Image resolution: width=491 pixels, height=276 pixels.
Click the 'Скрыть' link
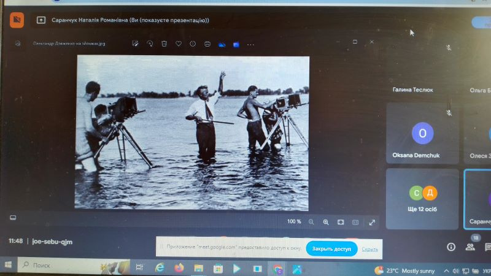click(x=370, y=249)
